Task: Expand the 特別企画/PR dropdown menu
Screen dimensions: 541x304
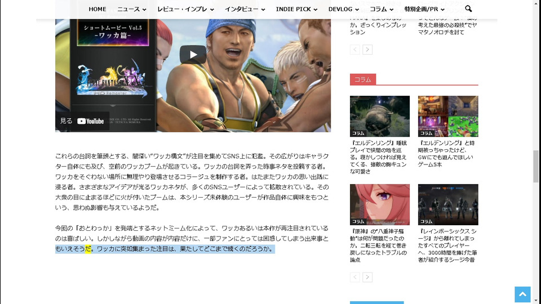Action: 424,10
